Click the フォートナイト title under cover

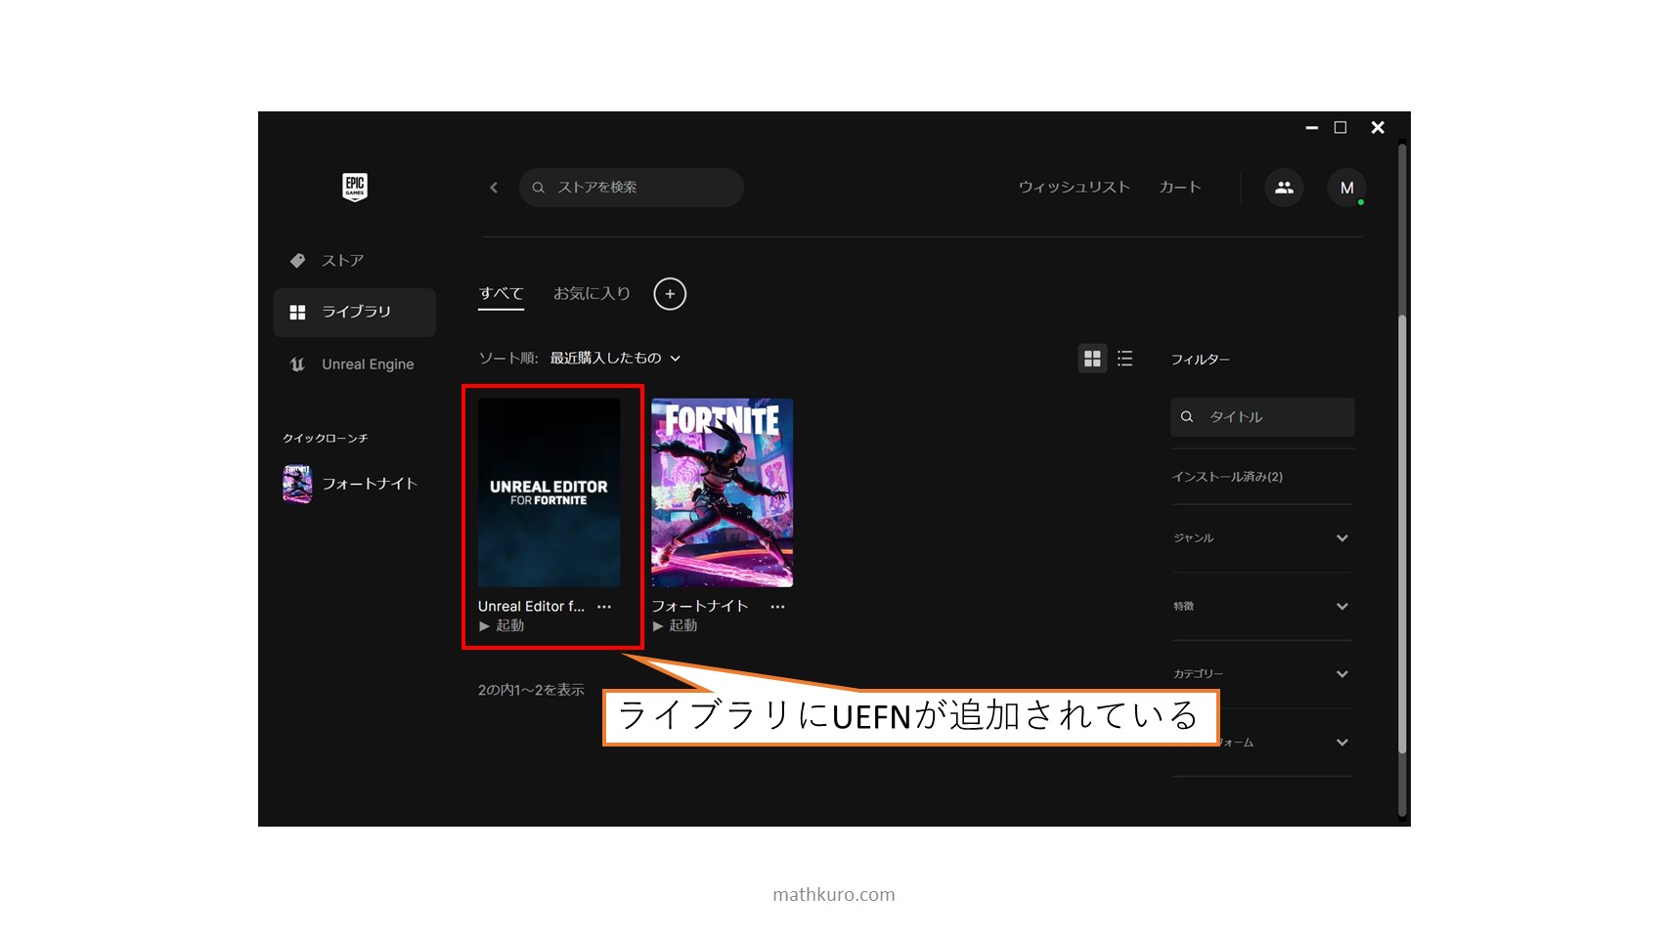tap(699, 607)
